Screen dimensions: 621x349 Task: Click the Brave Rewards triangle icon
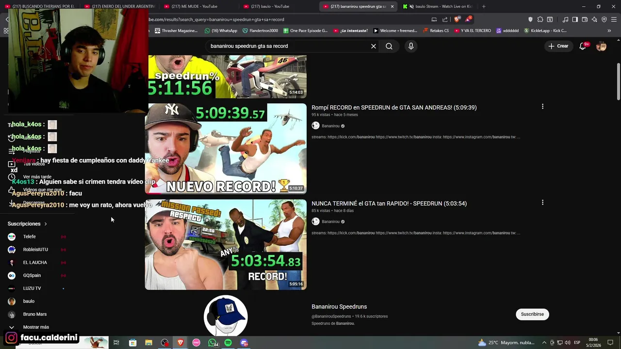click(x=468, y=19)
